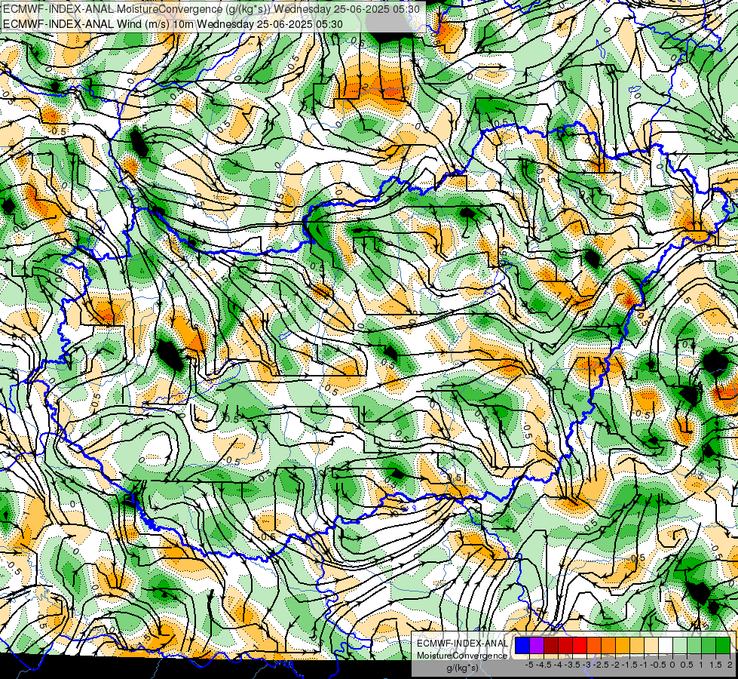
Task: Click the bright red swatch between -3.5 and -3
Action: [580, 646]
